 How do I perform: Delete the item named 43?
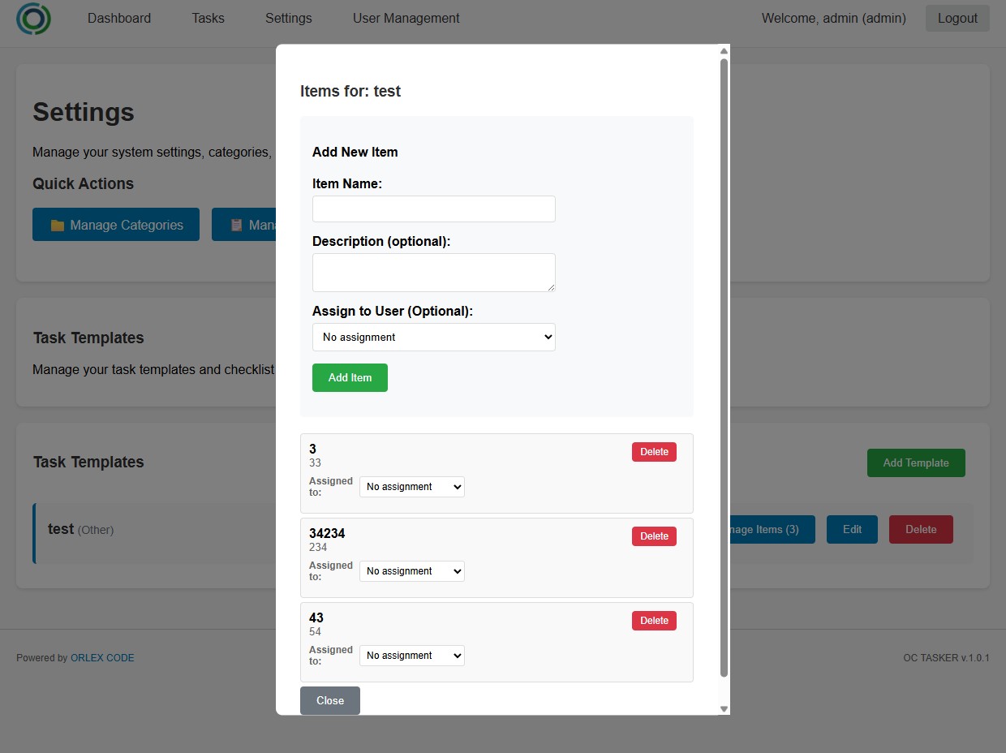[x=654, y=621]
